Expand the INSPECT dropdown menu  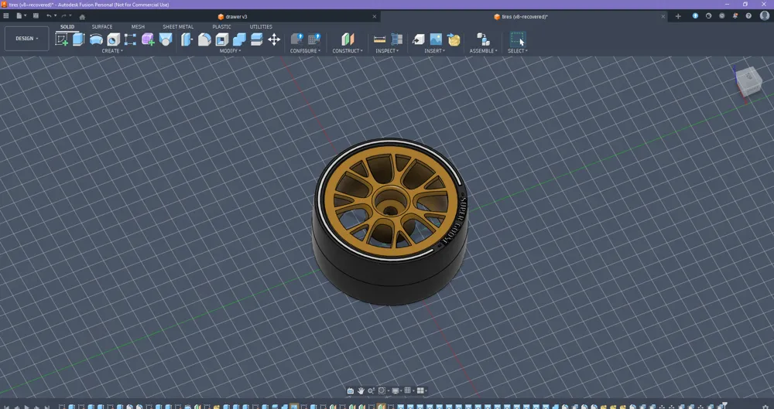(388, 51)
